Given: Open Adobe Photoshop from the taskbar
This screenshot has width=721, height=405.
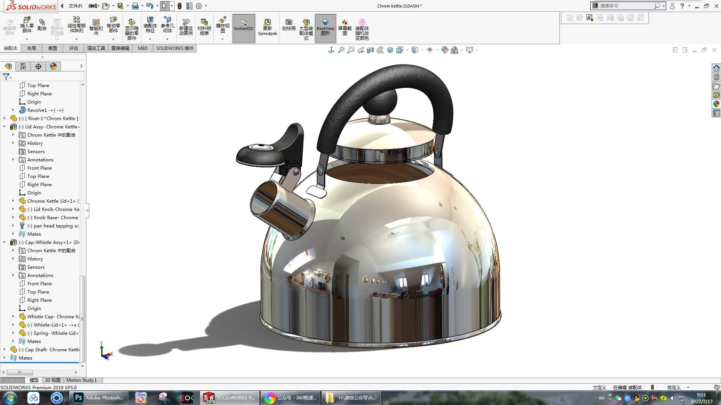Looking at the screenshot, I should pos(99,398).
